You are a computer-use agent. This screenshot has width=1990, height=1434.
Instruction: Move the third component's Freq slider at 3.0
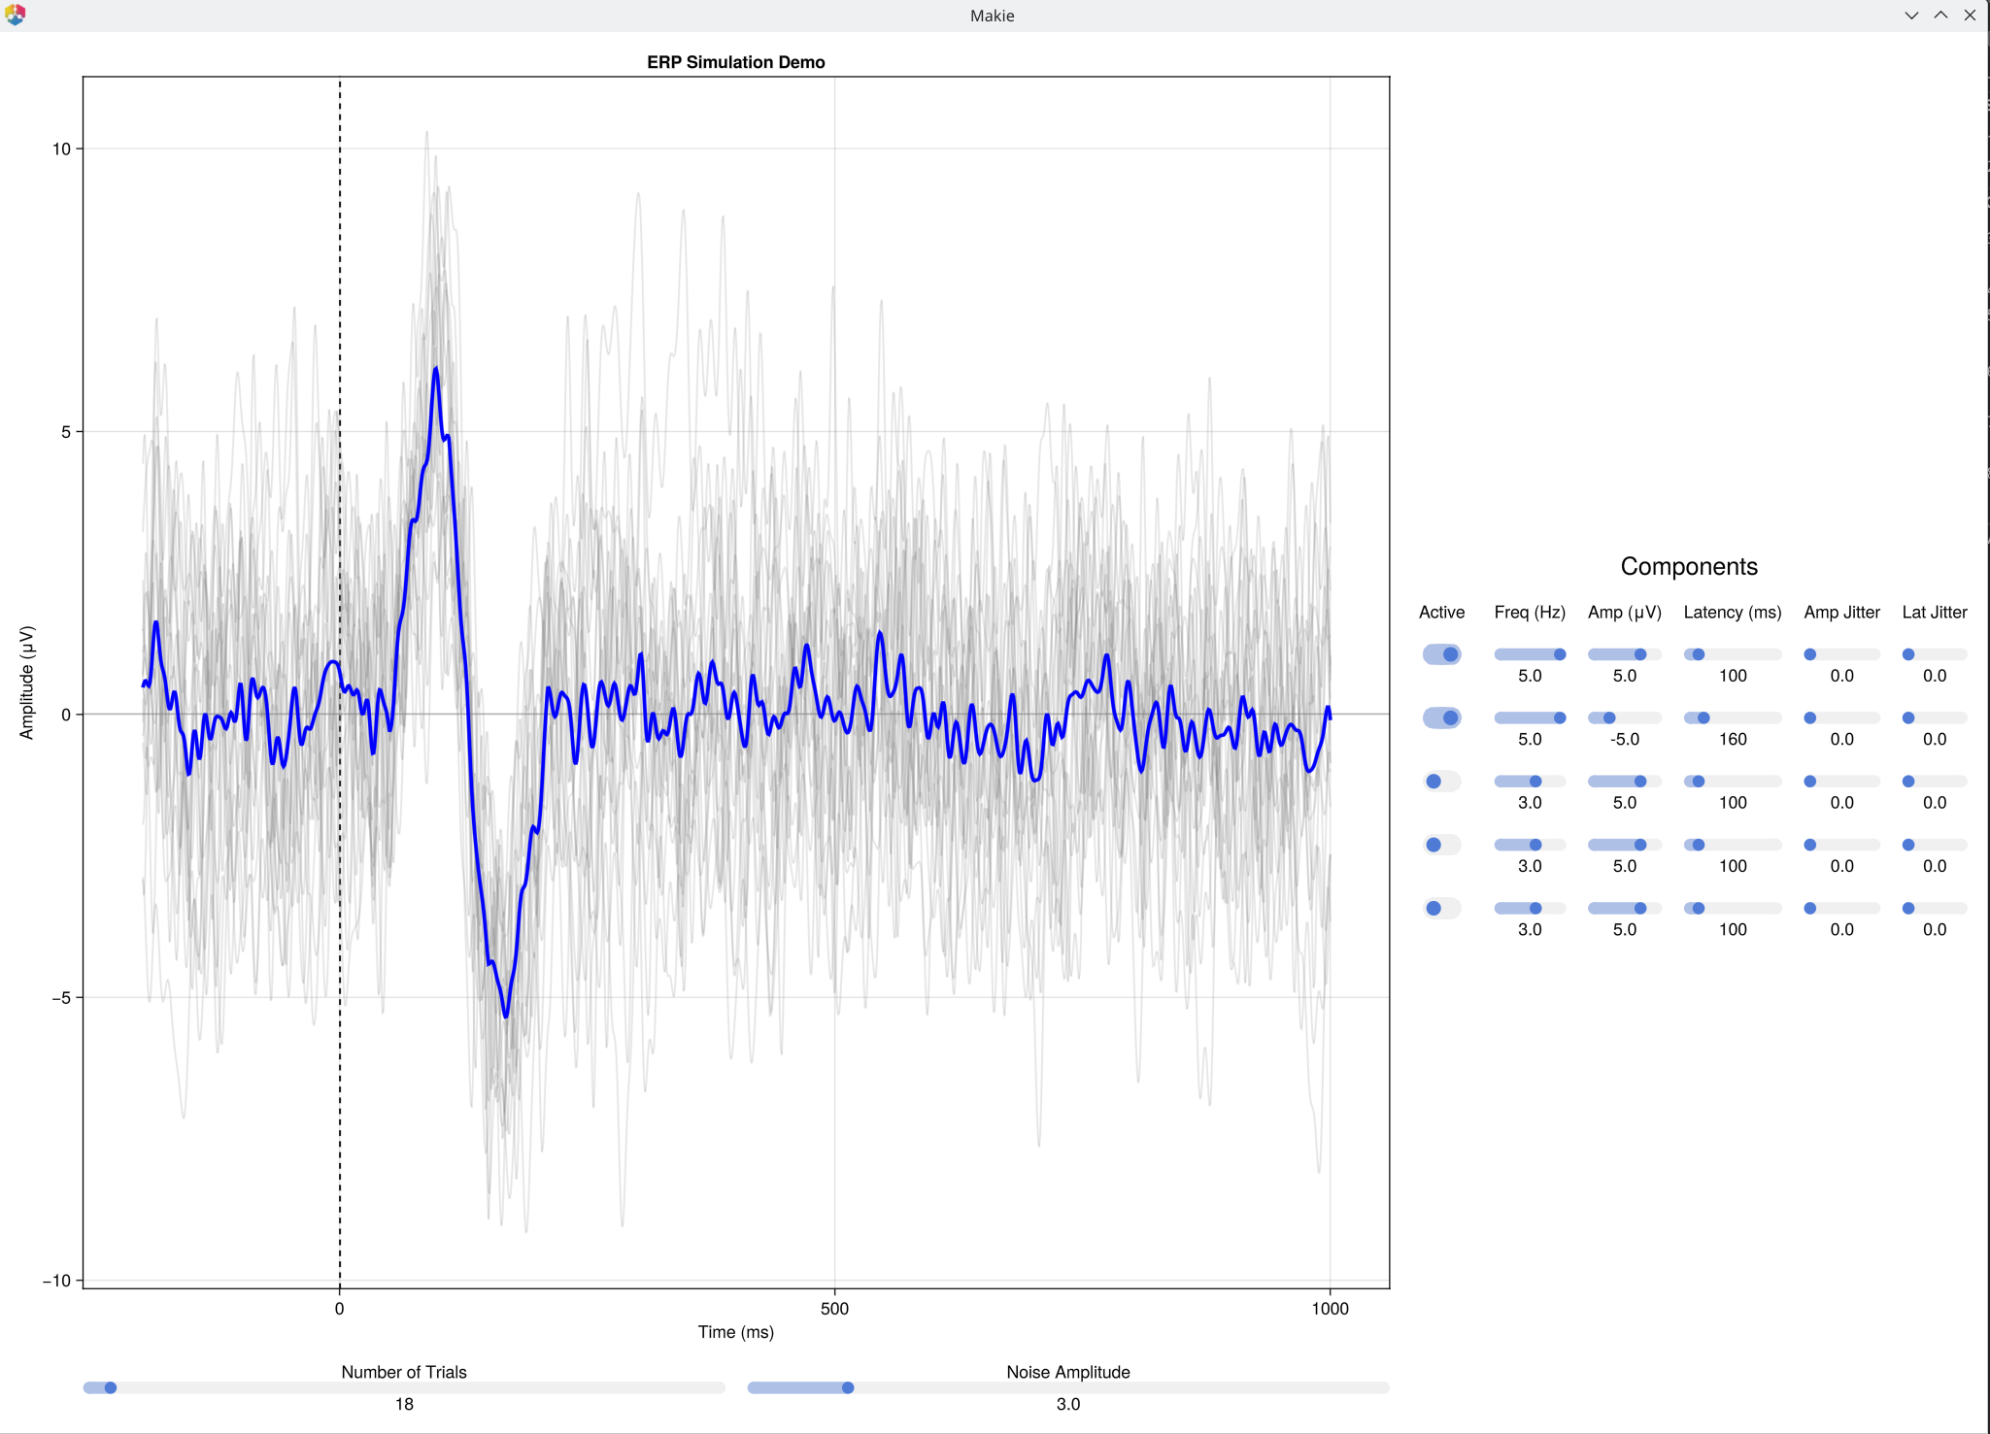pos(1534,780)
